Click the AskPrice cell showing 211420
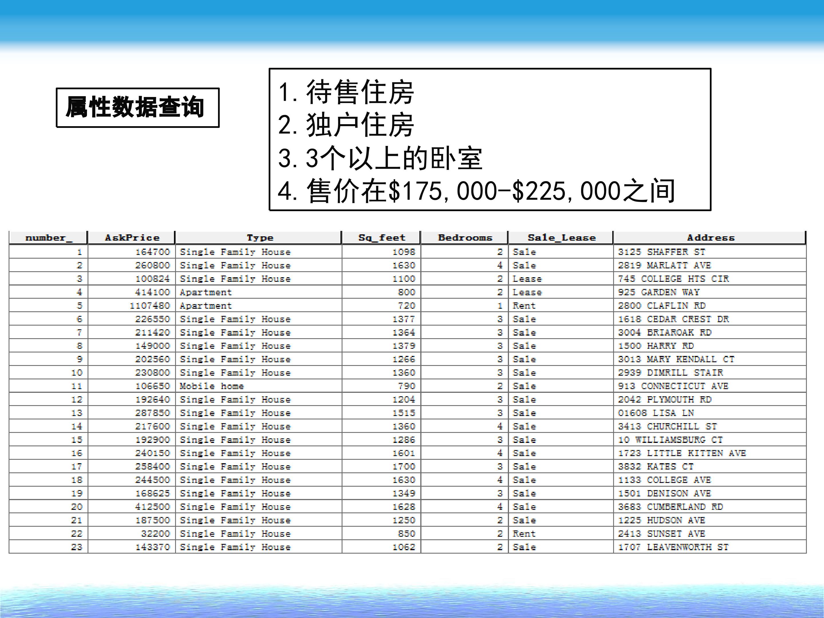The height and width of the screenshot is (618, 824). 132,332
